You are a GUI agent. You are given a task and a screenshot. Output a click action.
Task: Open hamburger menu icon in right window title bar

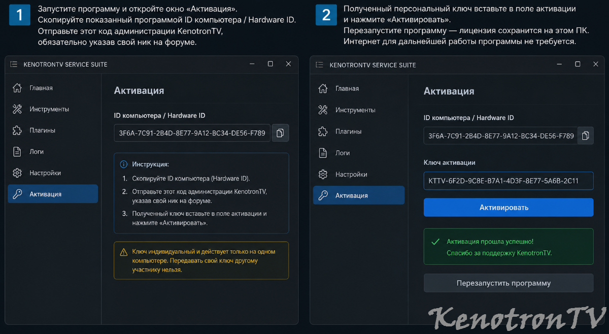[x=320, y=65]
